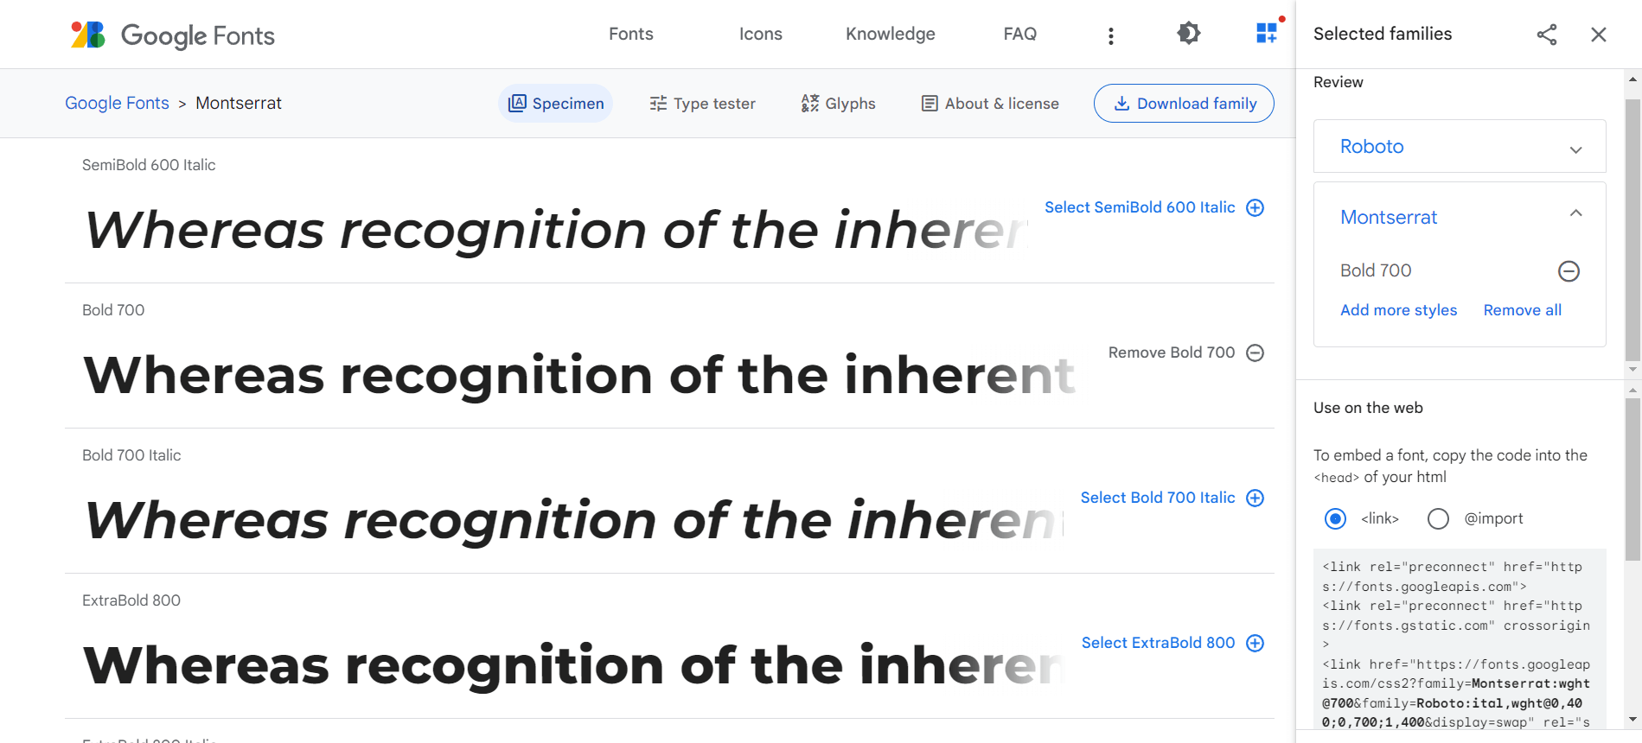The width and height of the screenshot is (1642, 743).
Task: Collapse the Montserrat family section
Action: click(1575, 214)
